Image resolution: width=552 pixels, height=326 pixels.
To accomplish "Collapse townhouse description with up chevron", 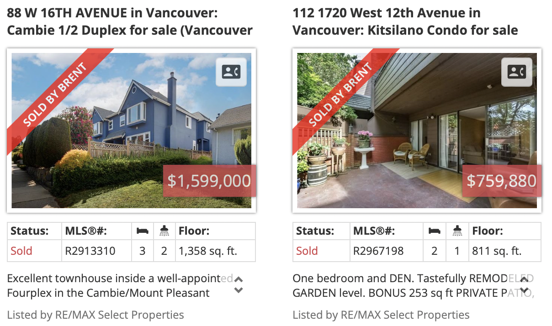I will 239,279.
